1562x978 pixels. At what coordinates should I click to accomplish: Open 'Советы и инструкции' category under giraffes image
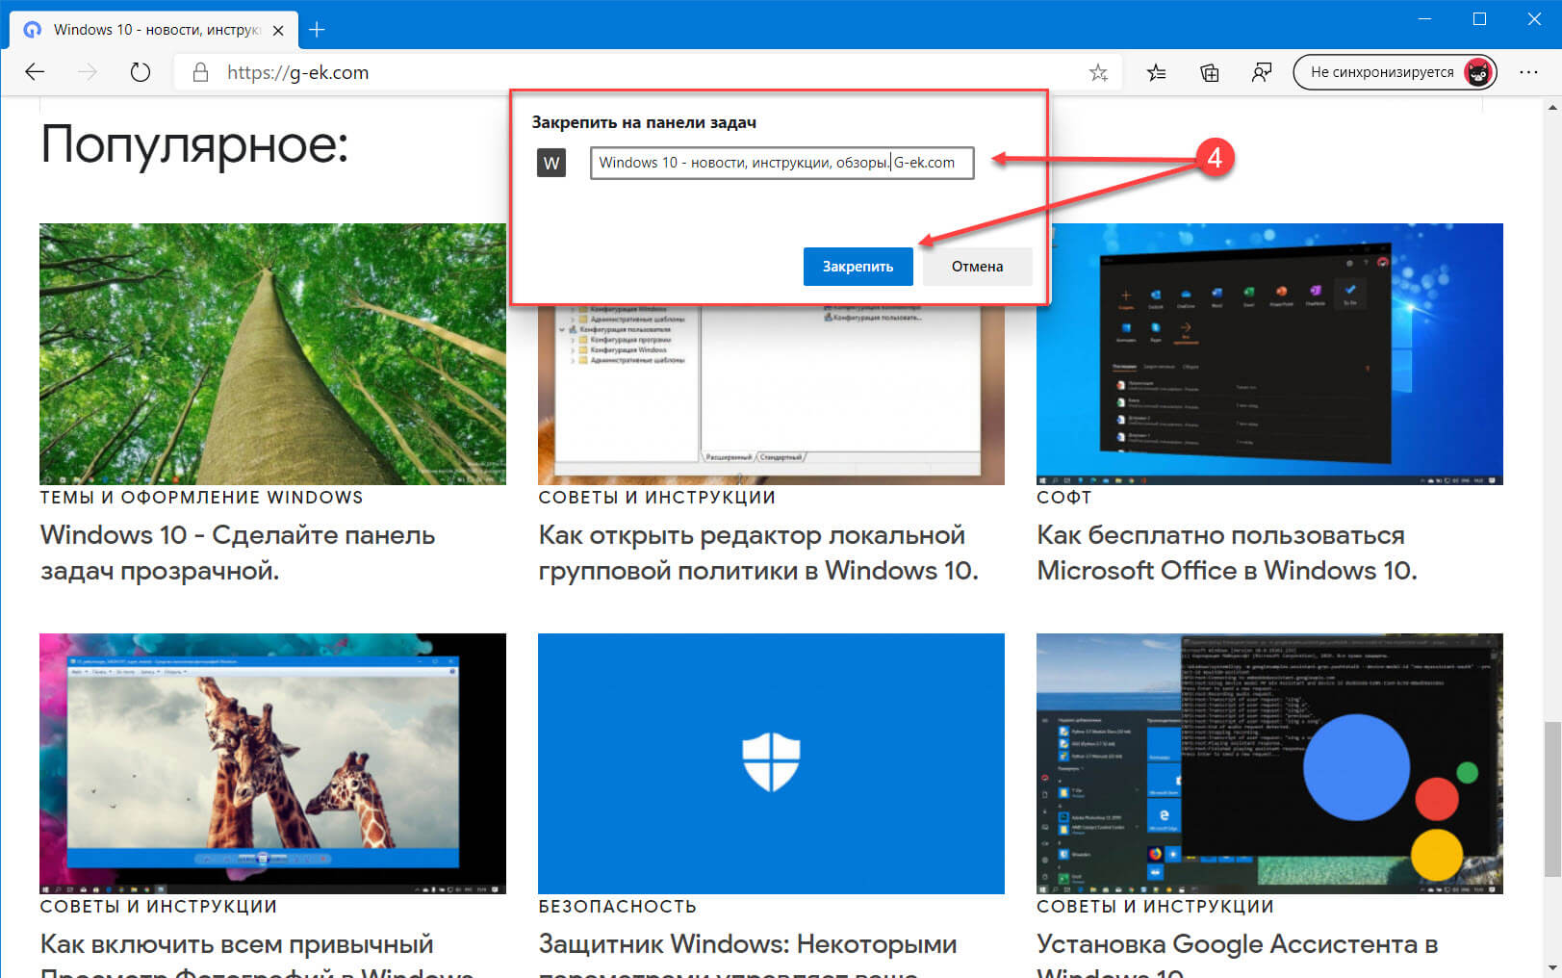tap(158, 907)
